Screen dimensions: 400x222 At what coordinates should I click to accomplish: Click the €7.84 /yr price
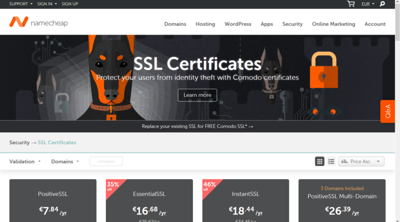(53, 211)
